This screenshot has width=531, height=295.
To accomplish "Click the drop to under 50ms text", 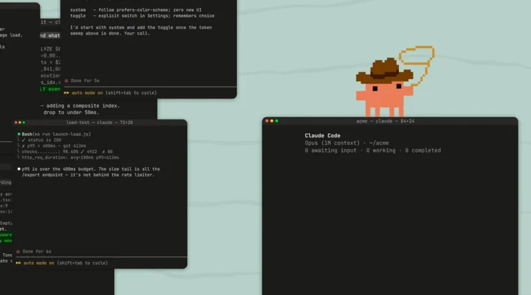I will click(x=71, y=112).
